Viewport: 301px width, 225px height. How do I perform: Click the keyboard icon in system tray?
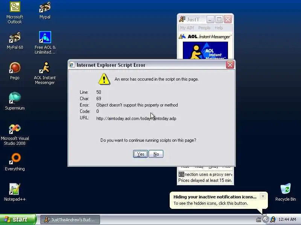(258, 220)
